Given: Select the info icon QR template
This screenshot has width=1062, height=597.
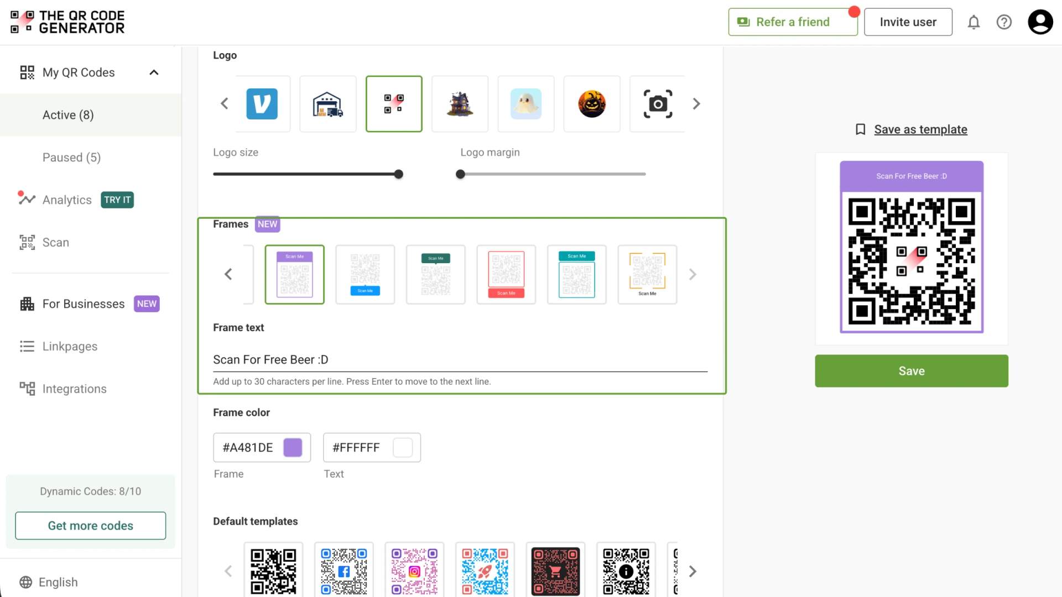Looking at the screenshot, I should [626, 570].
